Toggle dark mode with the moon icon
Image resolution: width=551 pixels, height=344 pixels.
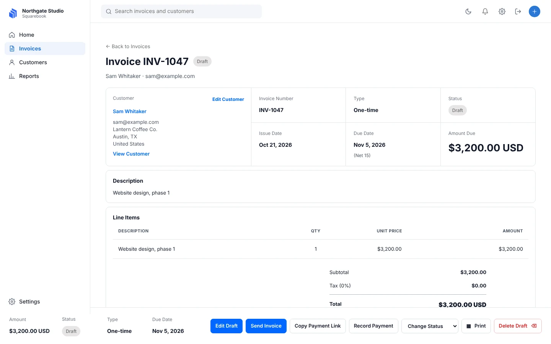pyautogui.click(x=468, y=11)
